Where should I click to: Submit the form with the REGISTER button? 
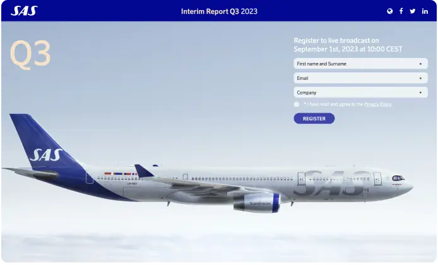tap(314, 118)
